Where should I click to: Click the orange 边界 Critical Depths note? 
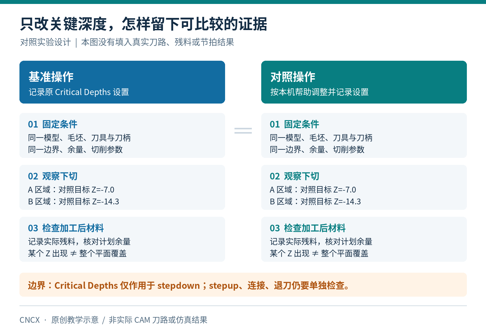click(243, 285)
